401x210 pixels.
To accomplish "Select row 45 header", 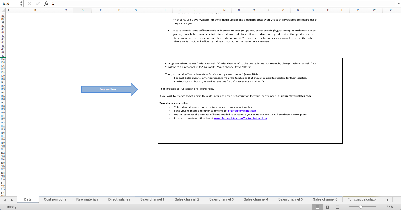I will 3,46.
